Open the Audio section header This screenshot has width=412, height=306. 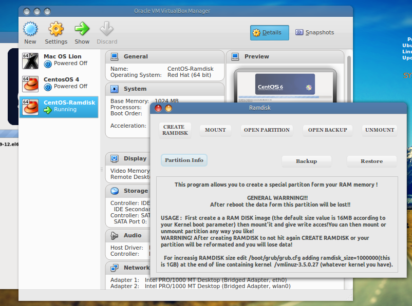[x=128, y=235]
